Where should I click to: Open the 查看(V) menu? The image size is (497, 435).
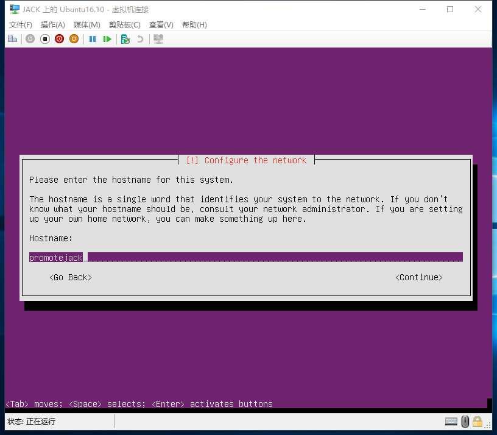pos(161,25)
